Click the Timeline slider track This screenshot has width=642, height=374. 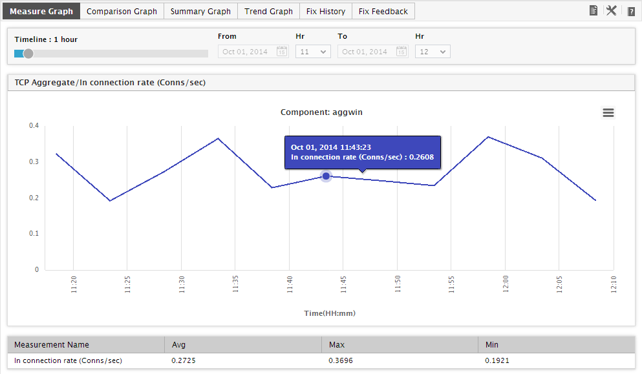pyautogui.click(x=111, y=54)
